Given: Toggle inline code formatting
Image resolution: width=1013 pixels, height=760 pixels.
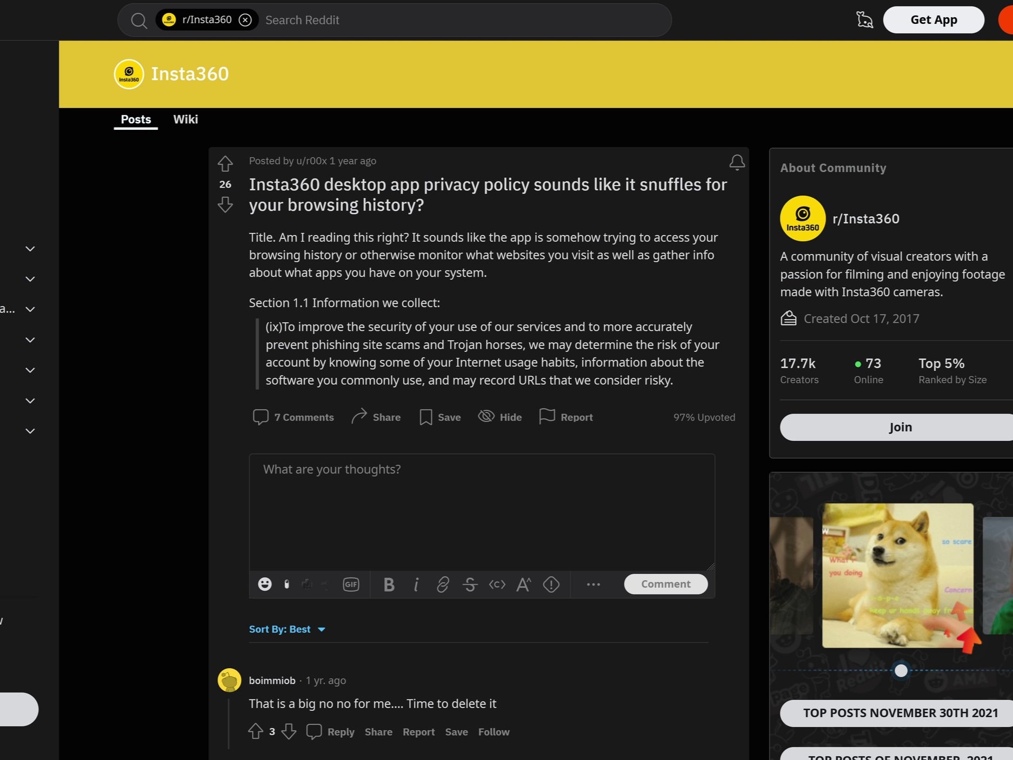Looking at the screenshot, I should [x=497, y=584].
